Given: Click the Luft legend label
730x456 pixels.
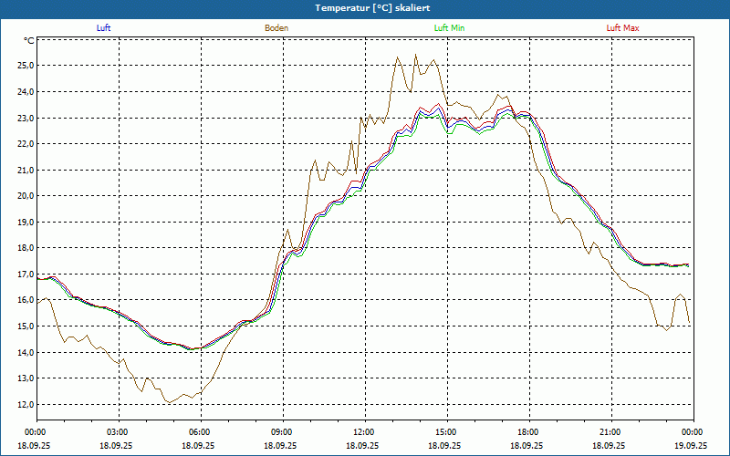Looking at the screenshot, I should [x=104, y=28].
